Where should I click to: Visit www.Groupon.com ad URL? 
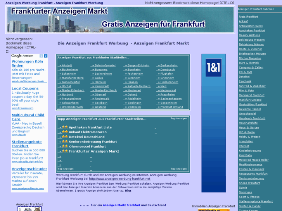[22, 108]
